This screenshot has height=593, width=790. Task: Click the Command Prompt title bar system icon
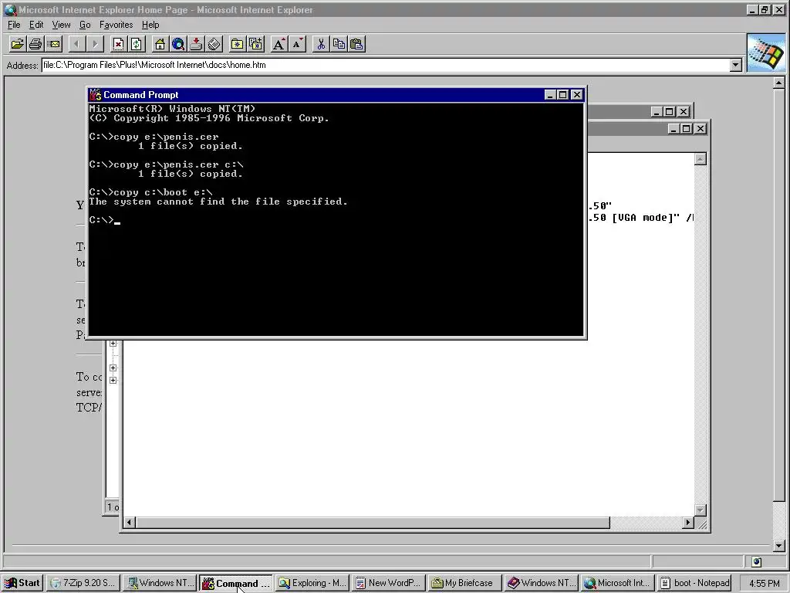click(x=95, y=95)
